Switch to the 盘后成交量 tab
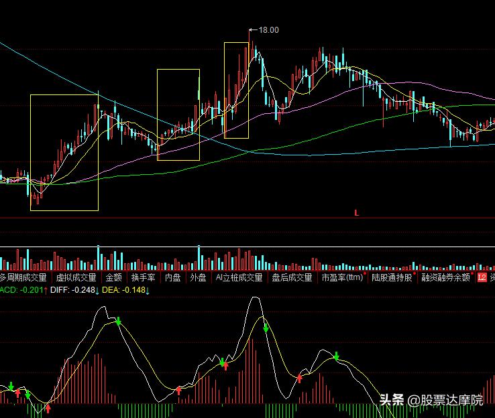The width and height of the screenshot is (495, 418). (292, 278)
